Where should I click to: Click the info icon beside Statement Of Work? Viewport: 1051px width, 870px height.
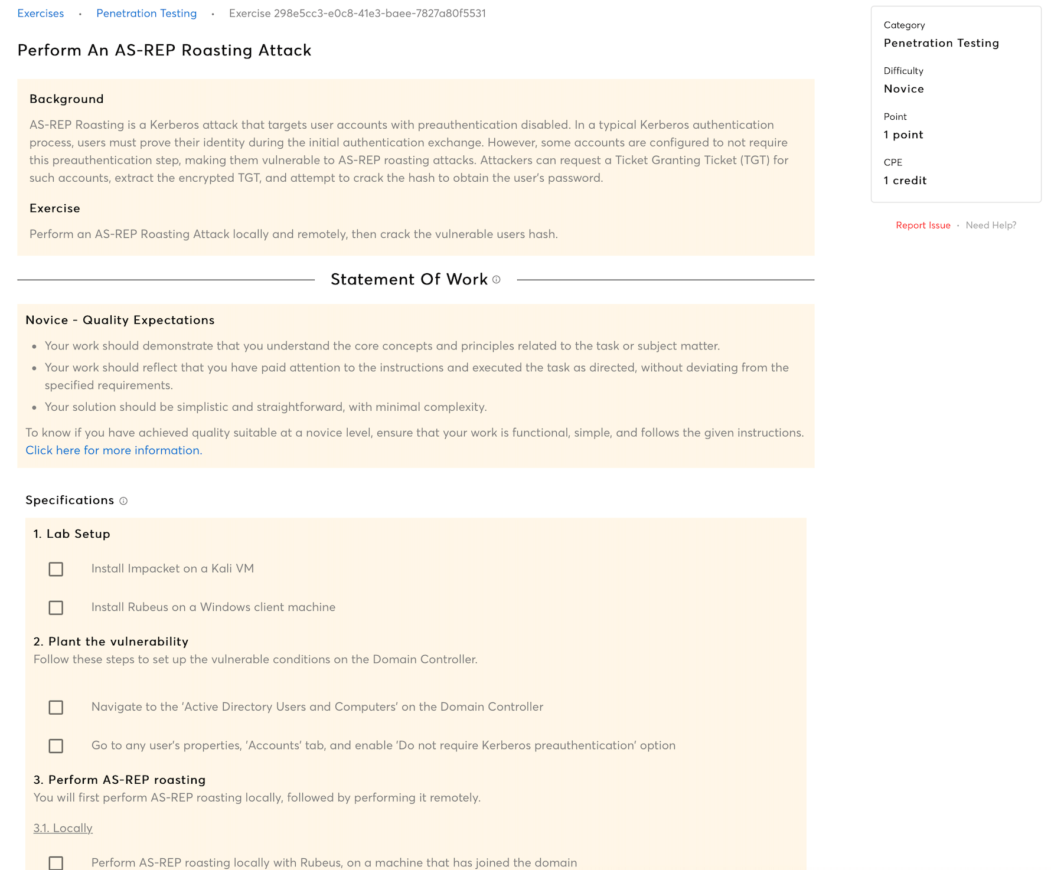tap(496, 280)
